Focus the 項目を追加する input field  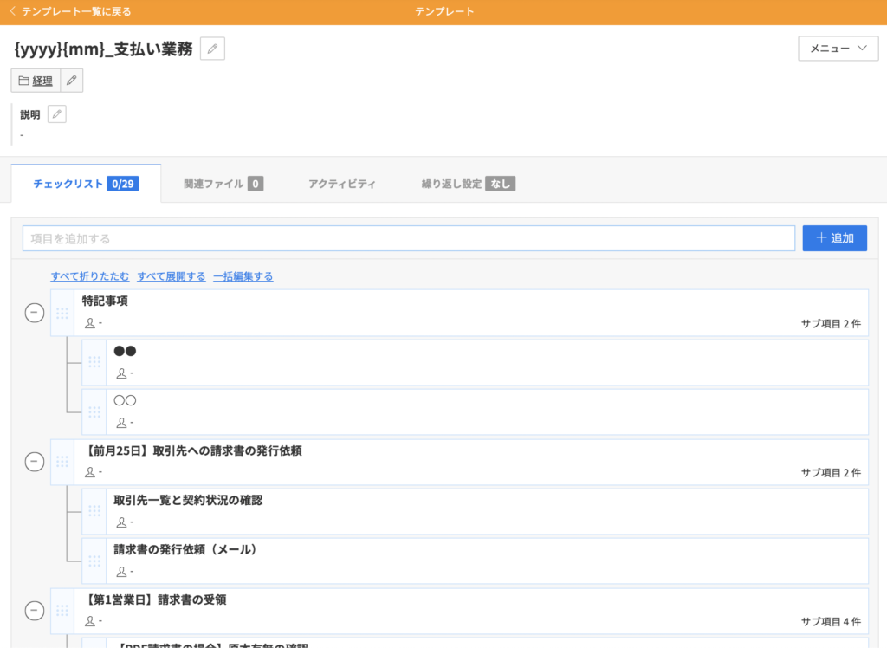(408, 238)
